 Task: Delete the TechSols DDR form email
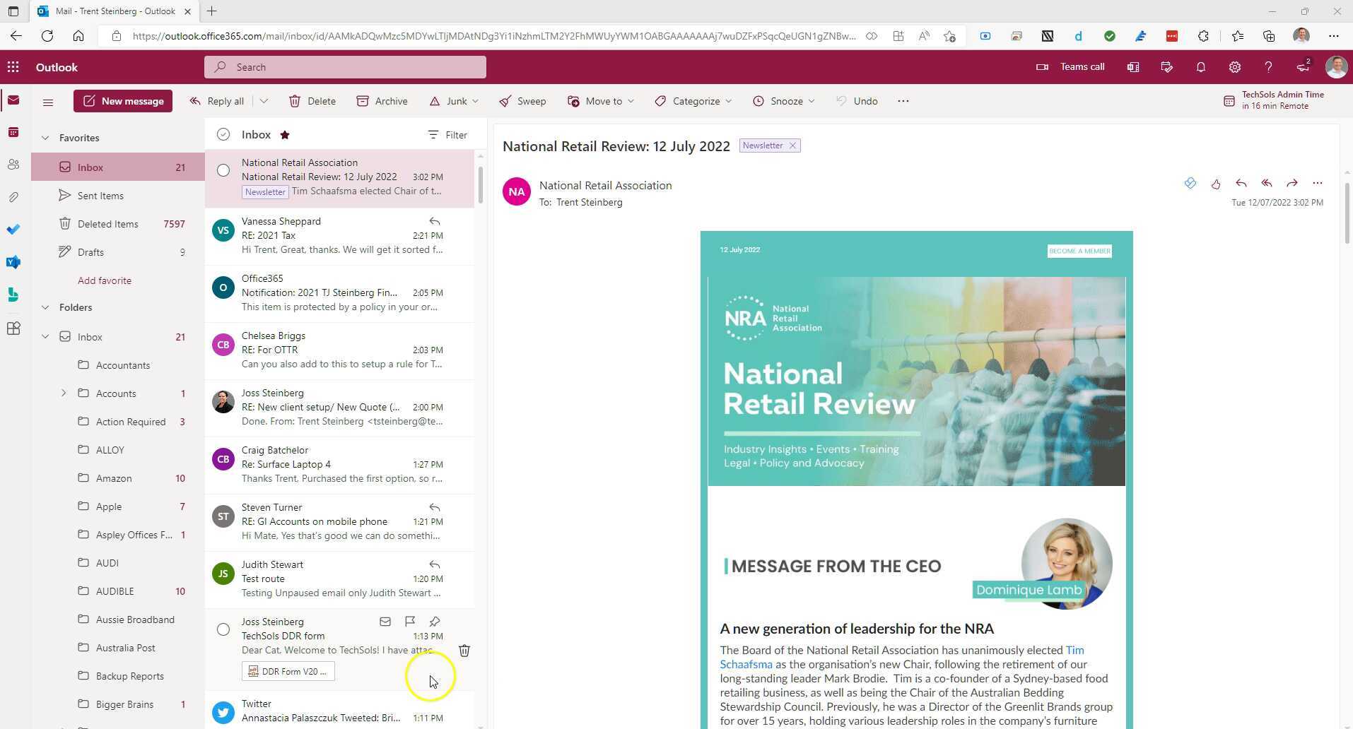coord(464,651)
